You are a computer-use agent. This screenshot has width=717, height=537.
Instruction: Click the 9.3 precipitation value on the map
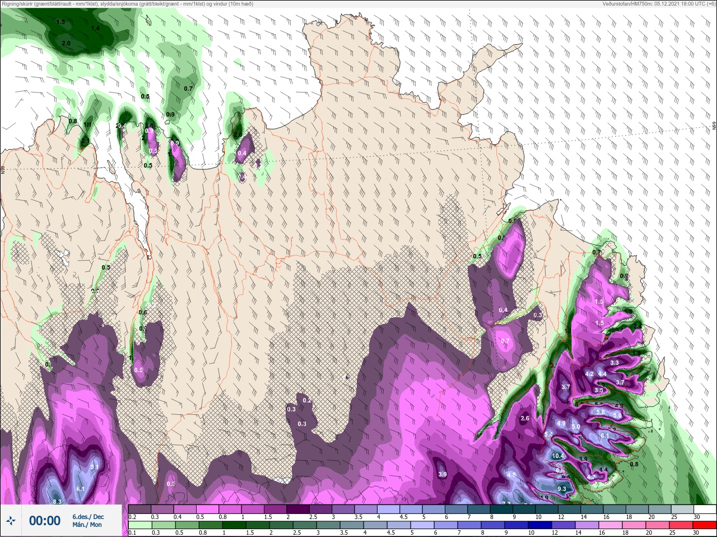[562, 489]
